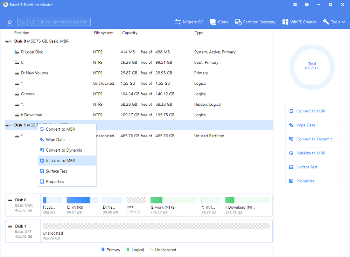Pick Surface Test in context menu
The image size is (350, 257).
pos(56,171)
